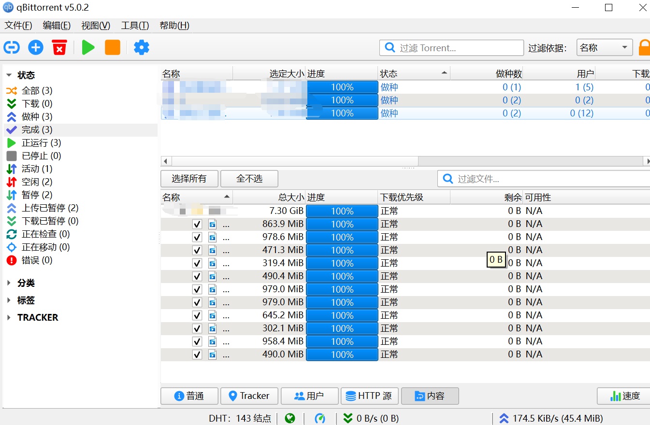This screenshot has width=650, height=425.
Task: Click the alternative speed limits gauge icon
Action: [320, 418]
